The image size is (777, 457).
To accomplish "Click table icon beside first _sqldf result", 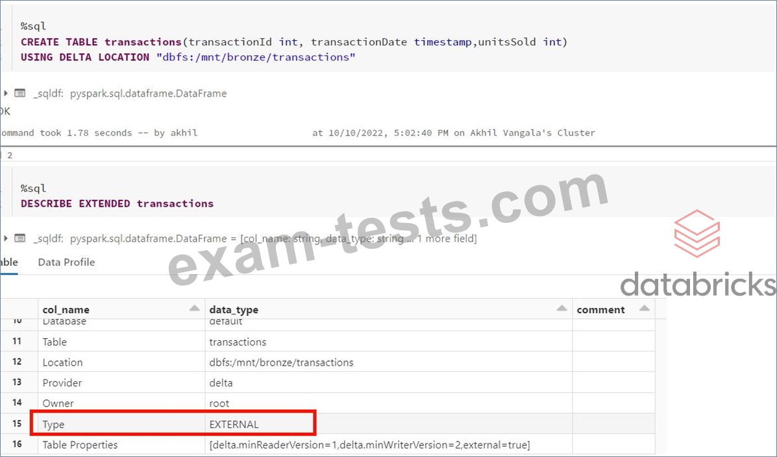I will click(x=19, y=93).
